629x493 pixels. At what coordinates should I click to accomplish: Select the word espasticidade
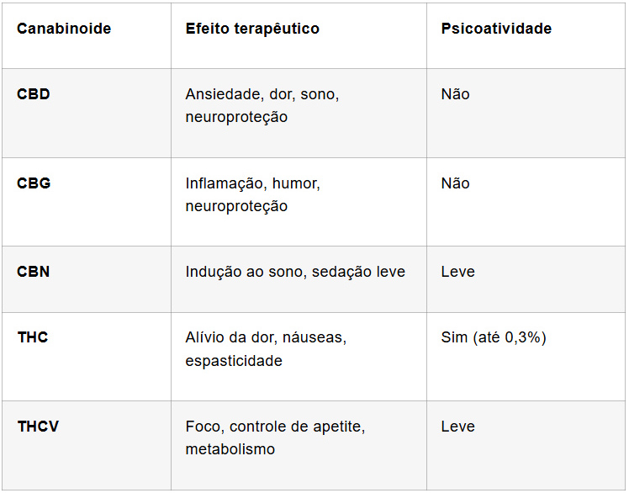click(234, 361)
